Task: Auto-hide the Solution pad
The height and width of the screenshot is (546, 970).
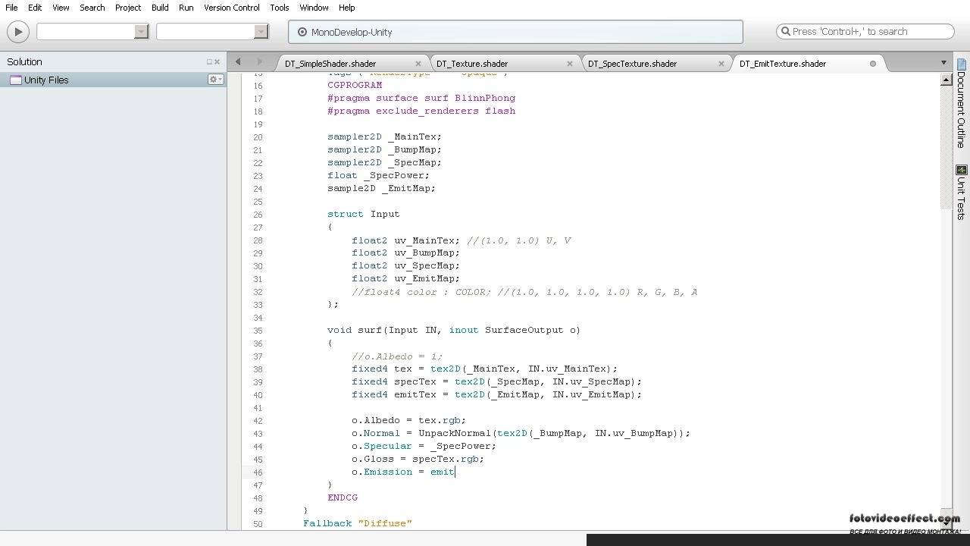Action: pos(209,62)
